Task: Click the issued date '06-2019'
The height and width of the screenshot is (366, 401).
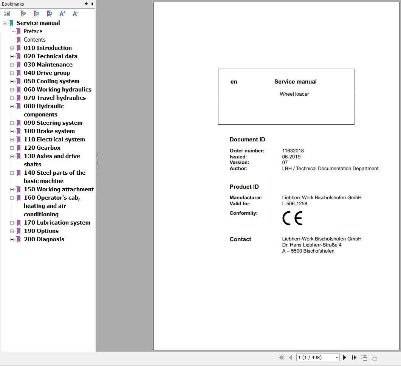Action: pos(291,157)
